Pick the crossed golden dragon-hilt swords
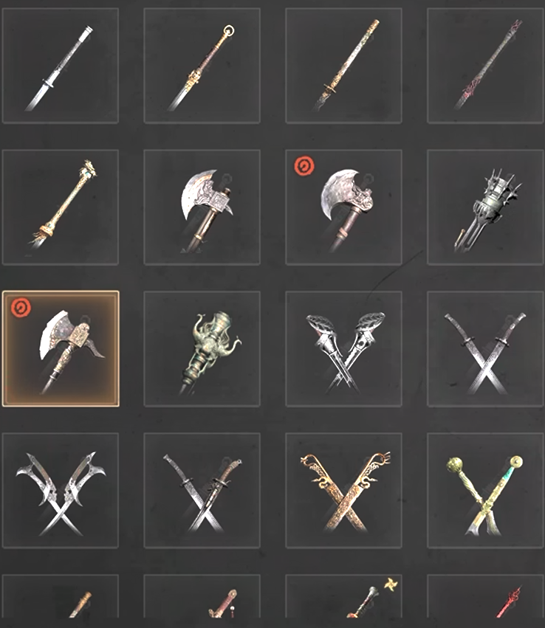 click(344, 490)
